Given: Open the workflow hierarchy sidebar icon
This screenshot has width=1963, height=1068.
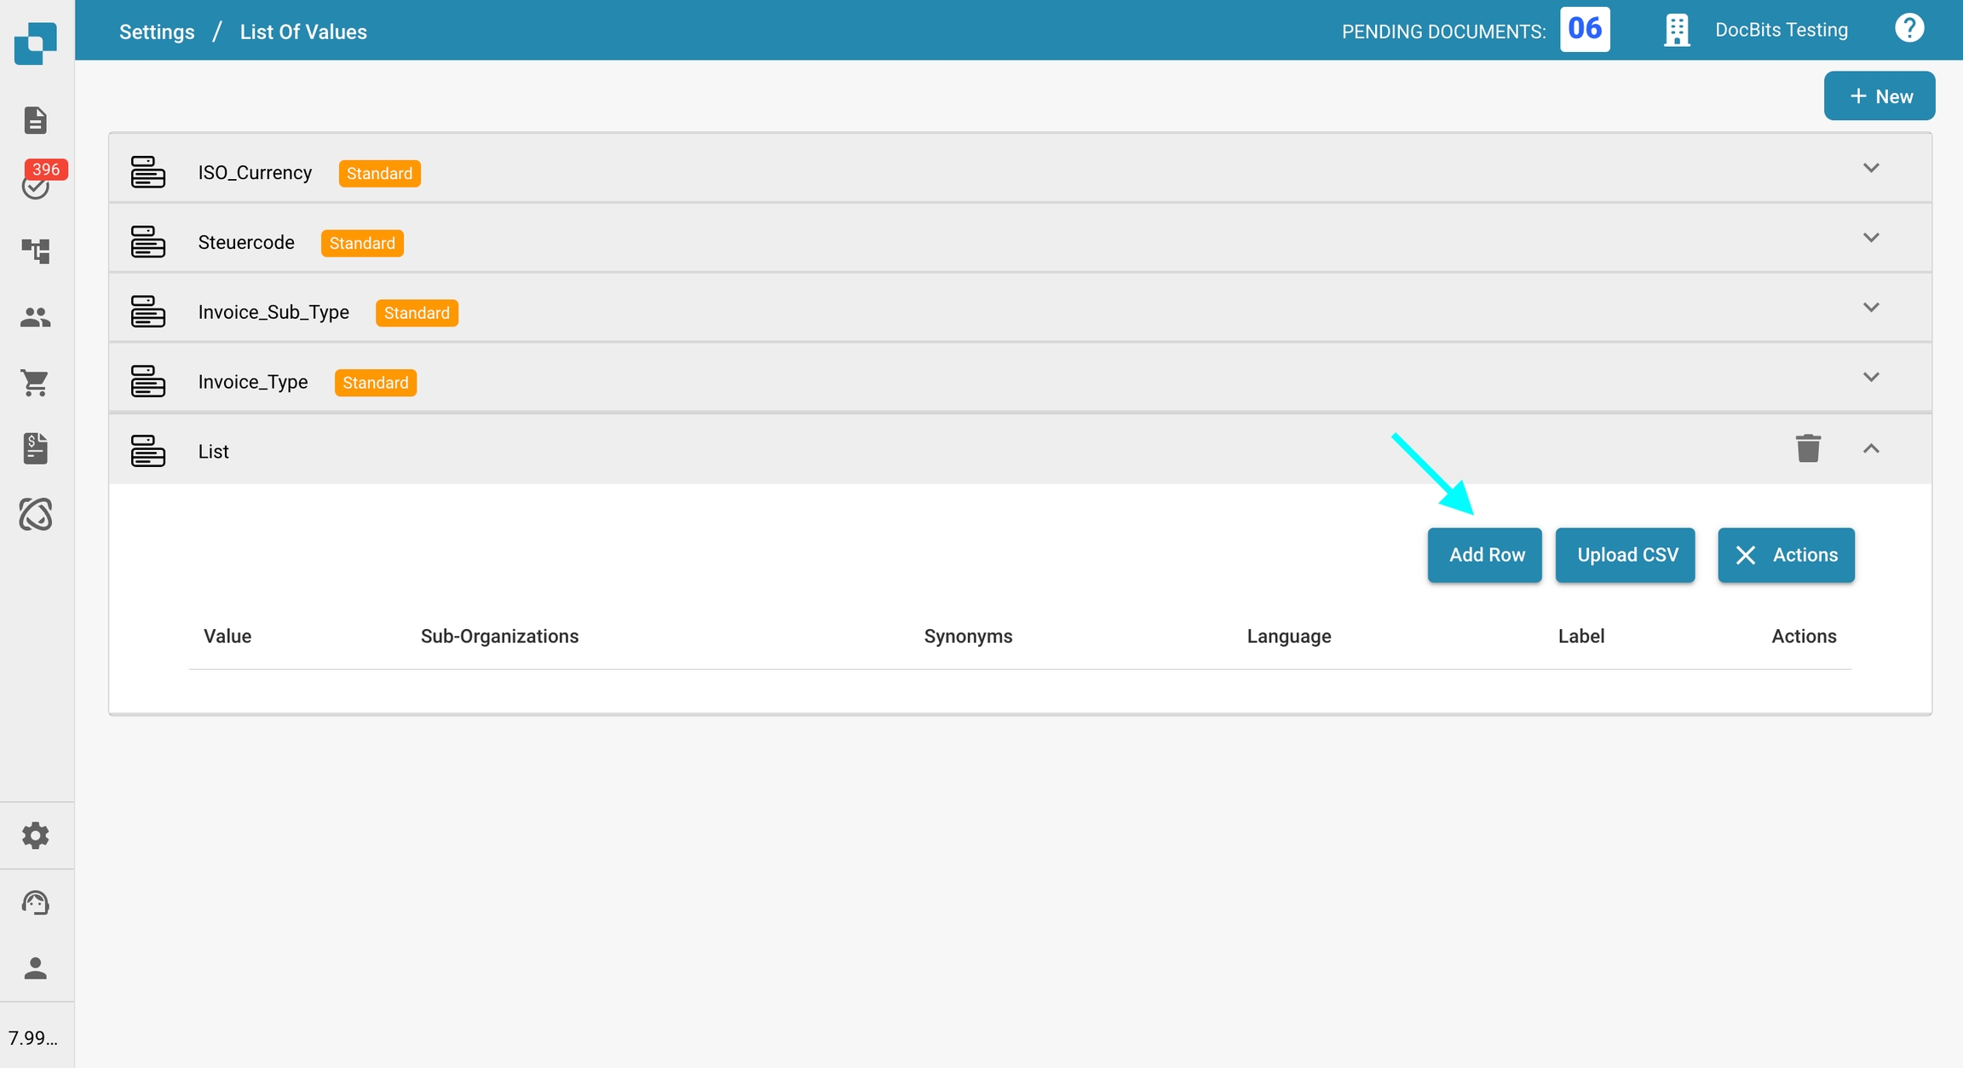Looking at the screenshot, I should coord(36,250).
